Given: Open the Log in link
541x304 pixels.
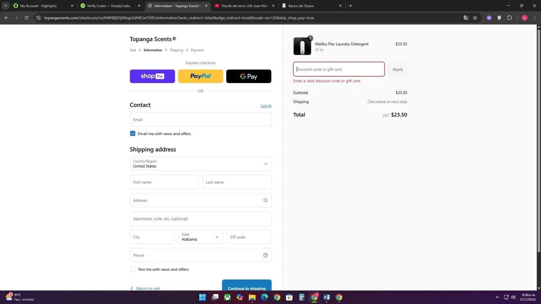Looking at the screenshot, I should pos(266,106).
